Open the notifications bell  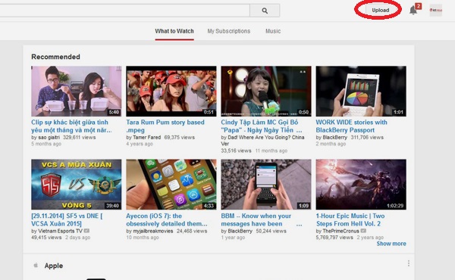pyautogui.click(x=413, y=11)
